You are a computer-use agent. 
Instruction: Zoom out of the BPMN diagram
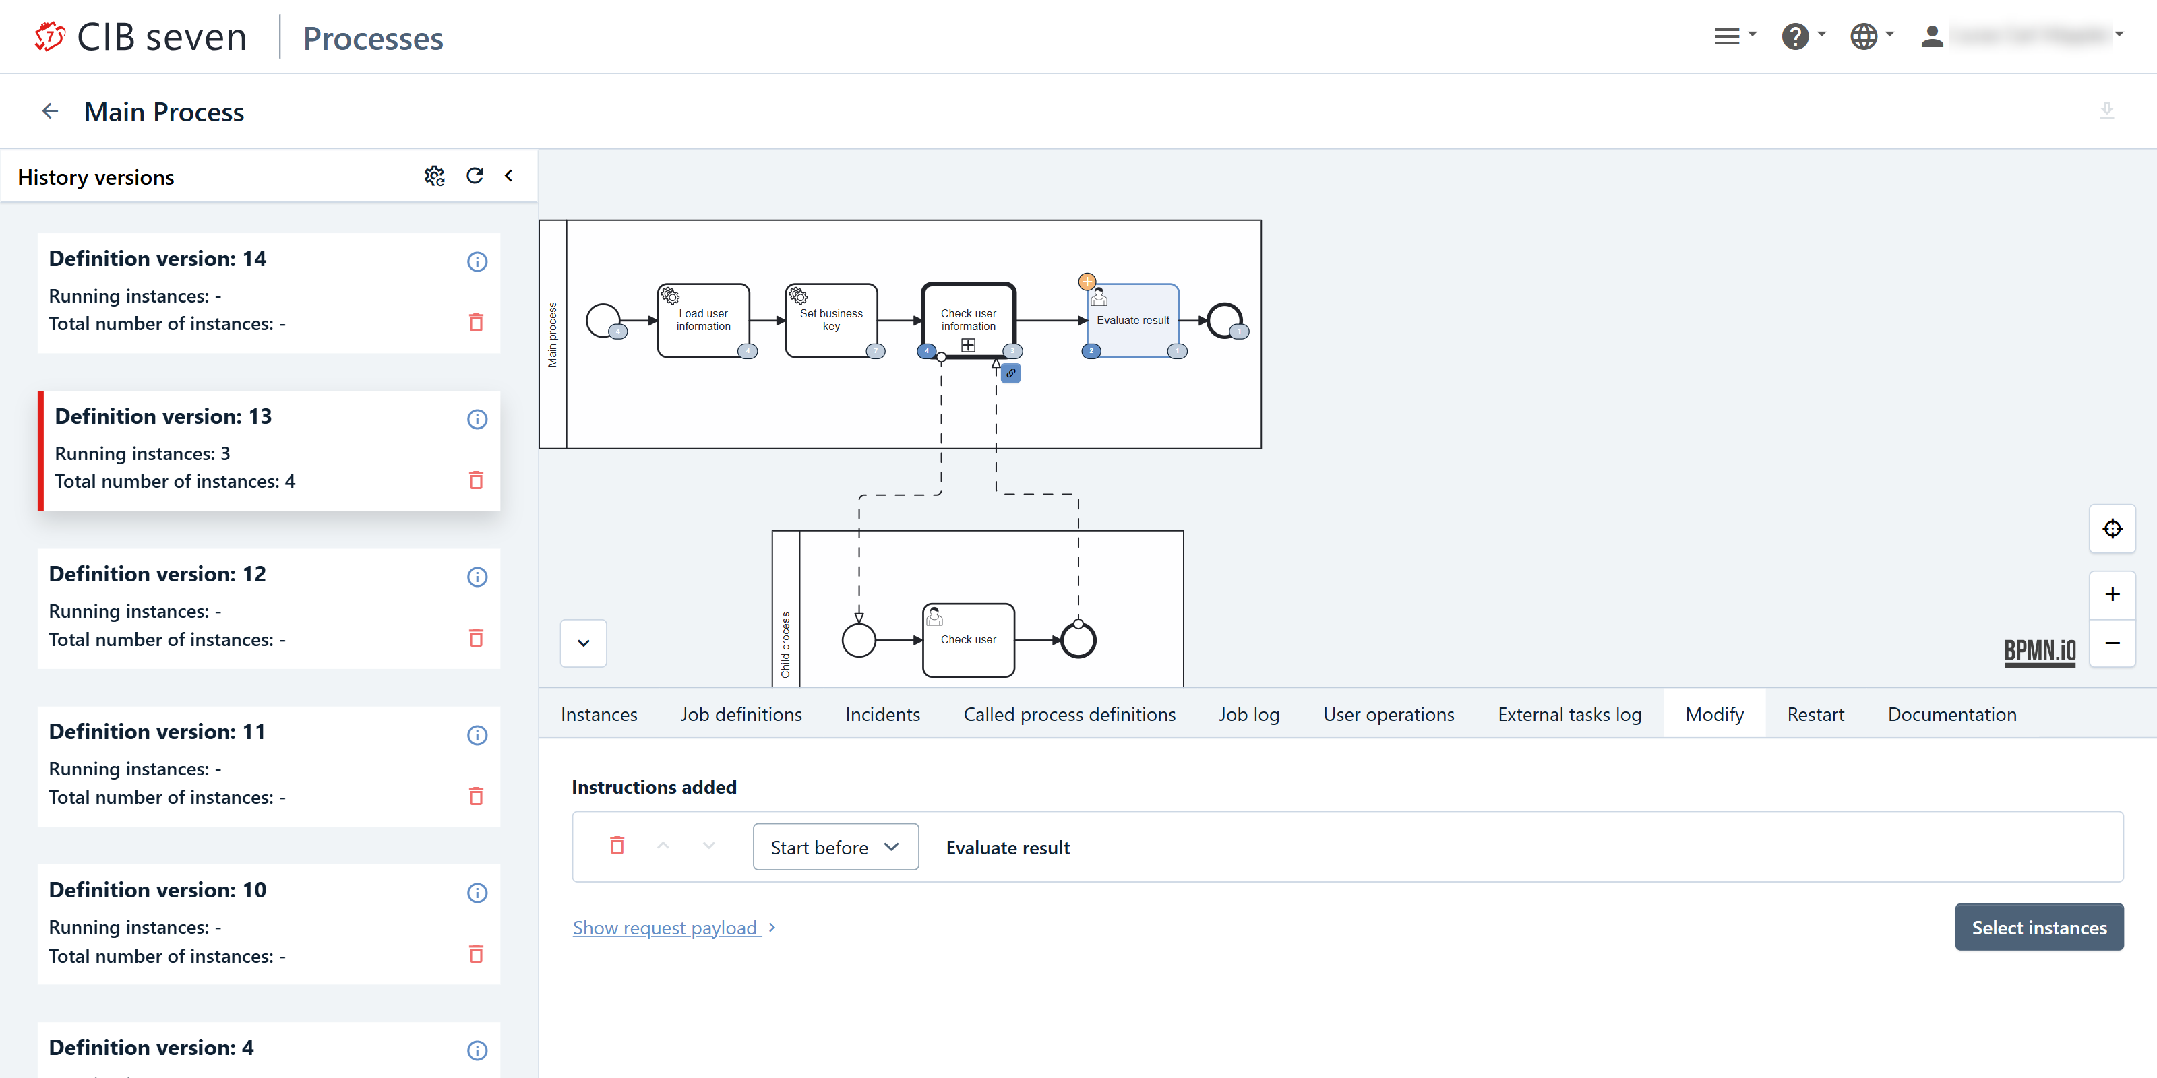pyautogui.click(x=2112, y=643)
